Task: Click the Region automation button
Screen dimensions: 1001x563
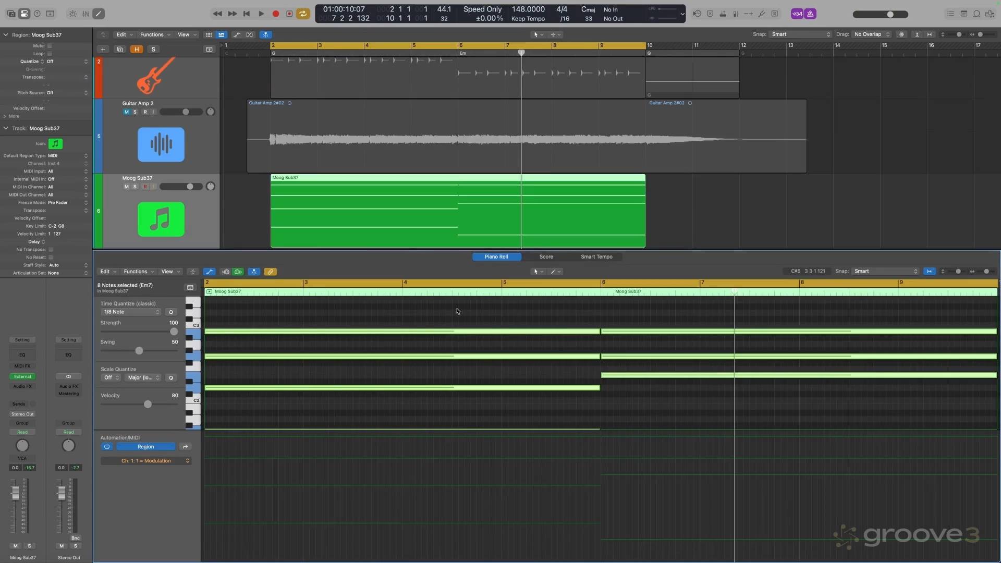Action: point(146,447)
